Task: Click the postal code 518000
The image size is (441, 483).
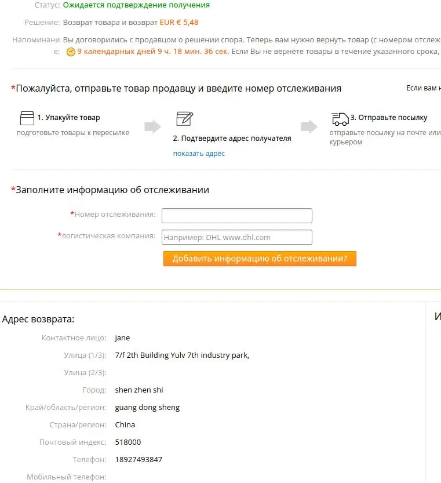Action: point(128,442)
